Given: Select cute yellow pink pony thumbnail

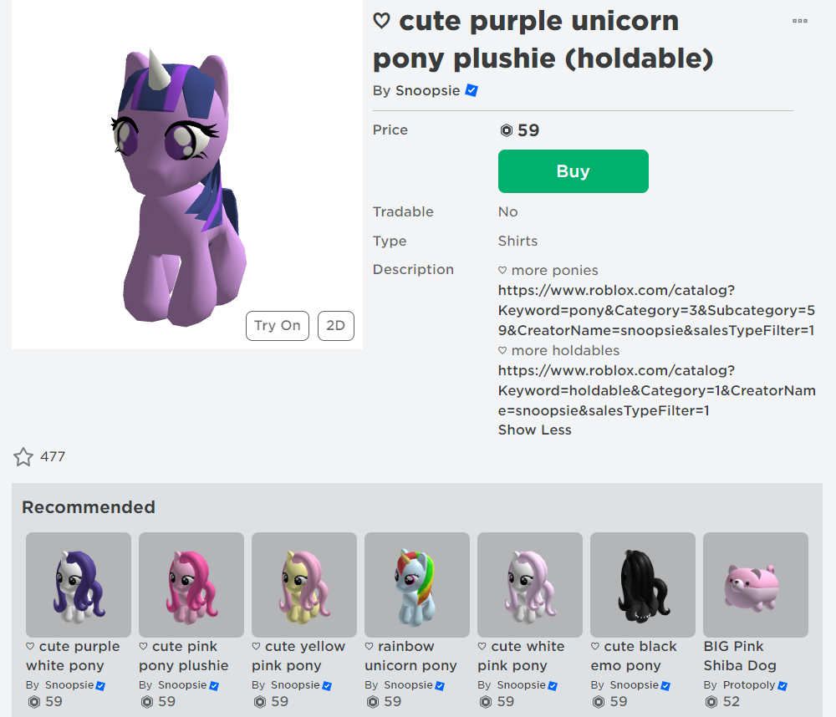Looking at the screenshot, I should click(304, 585).
